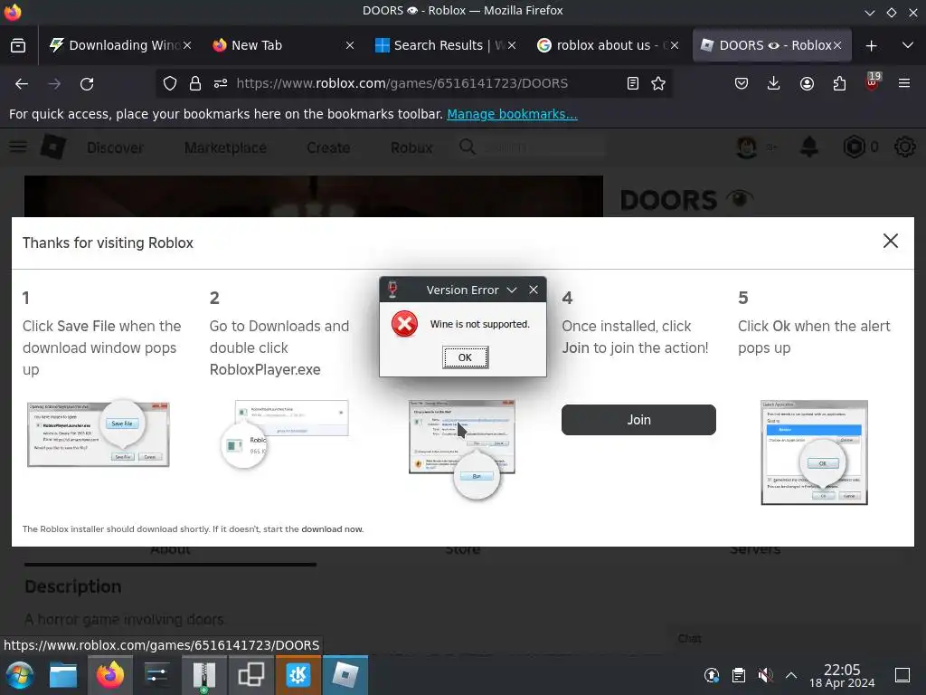Open the tracking protection shield icon

[170, 84]
